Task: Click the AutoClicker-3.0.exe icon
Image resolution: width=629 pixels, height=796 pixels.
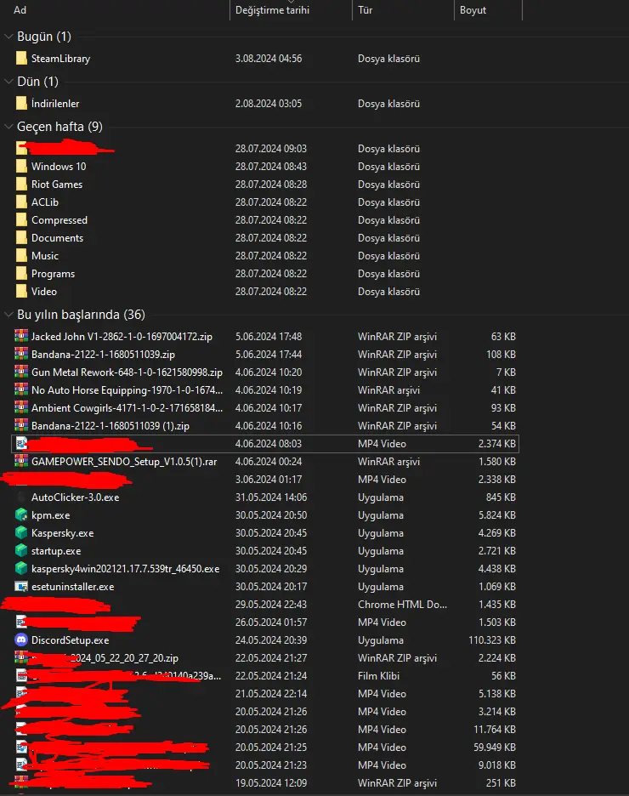Action: (x=21, y=497)
